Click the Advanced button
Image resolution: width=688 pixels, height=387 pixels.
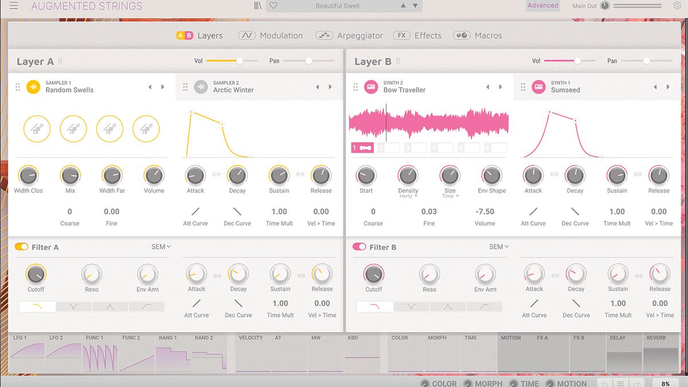[x=542, y=5]
